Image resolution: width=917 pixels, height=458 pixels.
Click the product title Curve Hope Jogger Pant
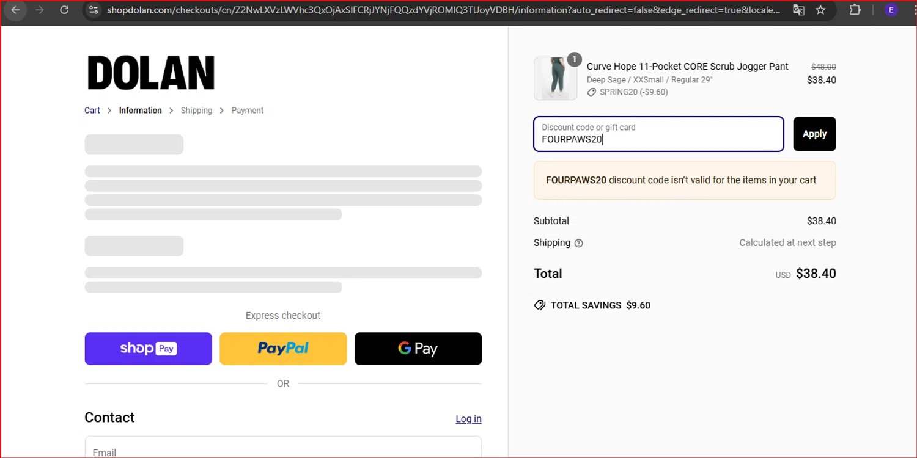(x=688, y=67)
